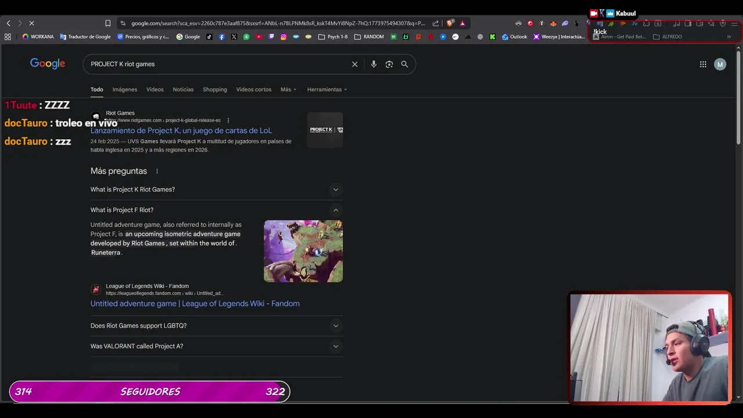
Task: Open the ALFREDO bookmarks folder
Action: click(x=667, y=37)
